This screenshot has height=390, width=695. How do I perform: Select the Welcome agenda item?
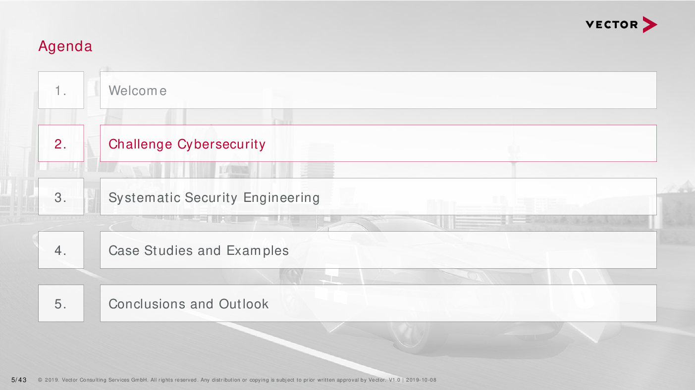pyautogui.click(x=378, y=90)
